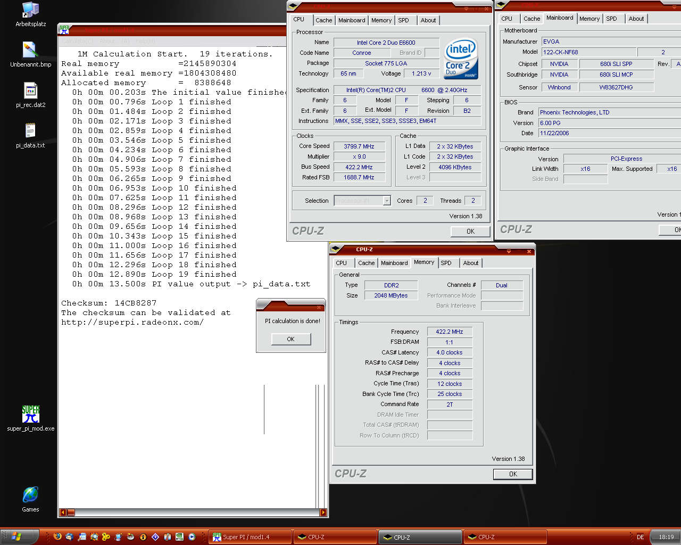Click the '3799.7 MHz' core speed value

(359, 146)
